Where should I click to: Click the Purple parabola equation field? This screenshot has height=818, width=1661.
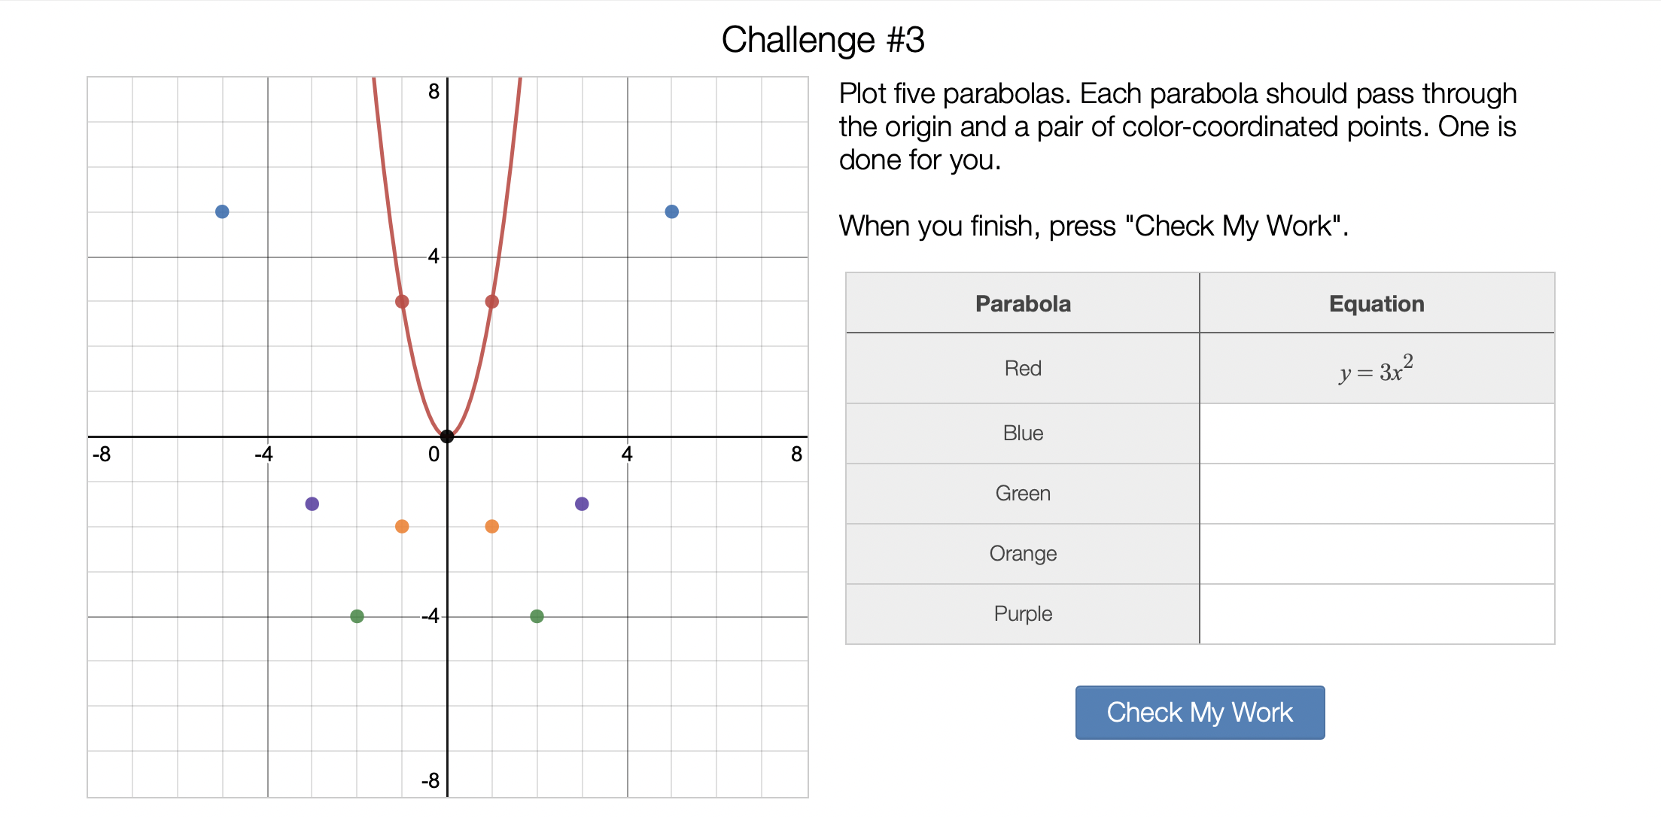[1377, 614]
